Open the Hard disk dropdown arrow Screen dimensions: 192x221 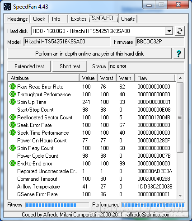coord(169,31)
